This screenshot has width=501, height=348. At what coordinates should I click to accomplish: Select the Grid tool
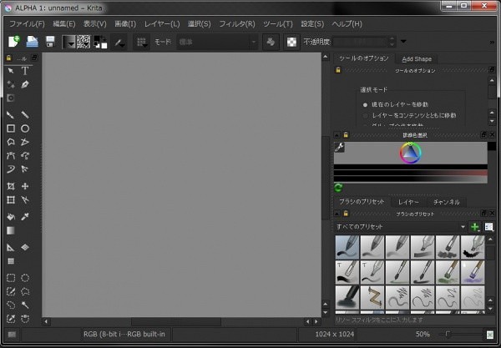(x=11, y=261)
